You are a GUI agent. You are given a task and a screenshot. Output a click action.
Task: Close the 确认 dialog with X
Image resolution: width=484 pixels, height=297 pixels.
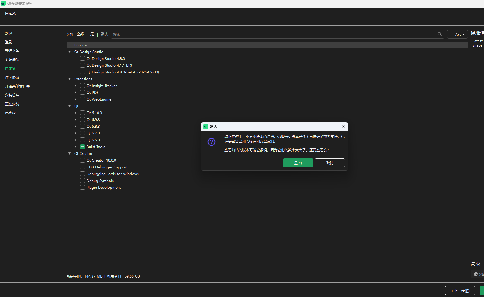tap(343, 127)
